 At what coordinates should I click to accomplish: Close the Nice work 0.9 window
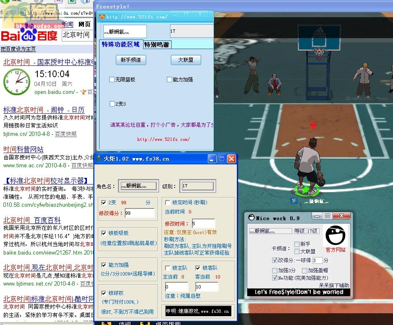(x=341, y=216)
